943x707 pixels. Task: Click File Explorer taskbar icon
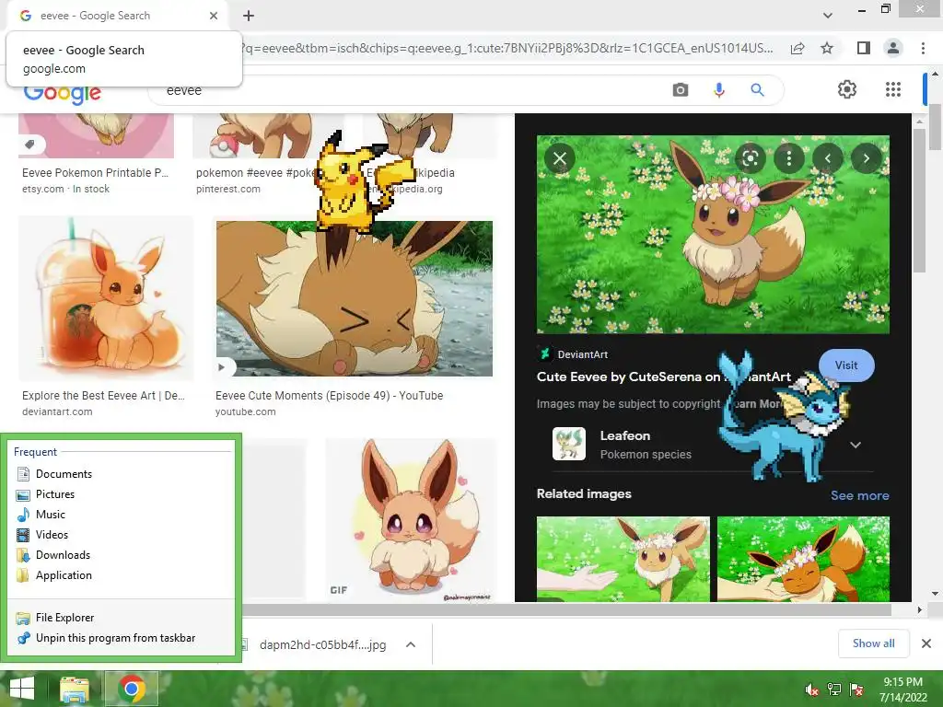point(75,689)
